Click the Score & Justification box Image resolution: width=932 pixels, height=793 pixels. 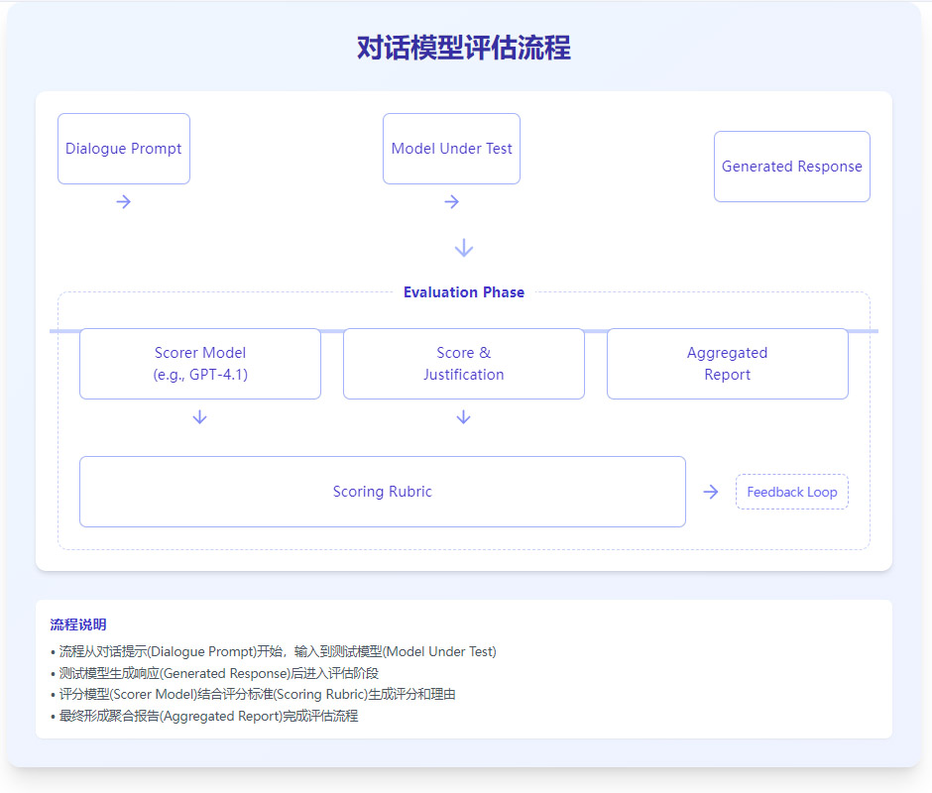click(463, 364)
